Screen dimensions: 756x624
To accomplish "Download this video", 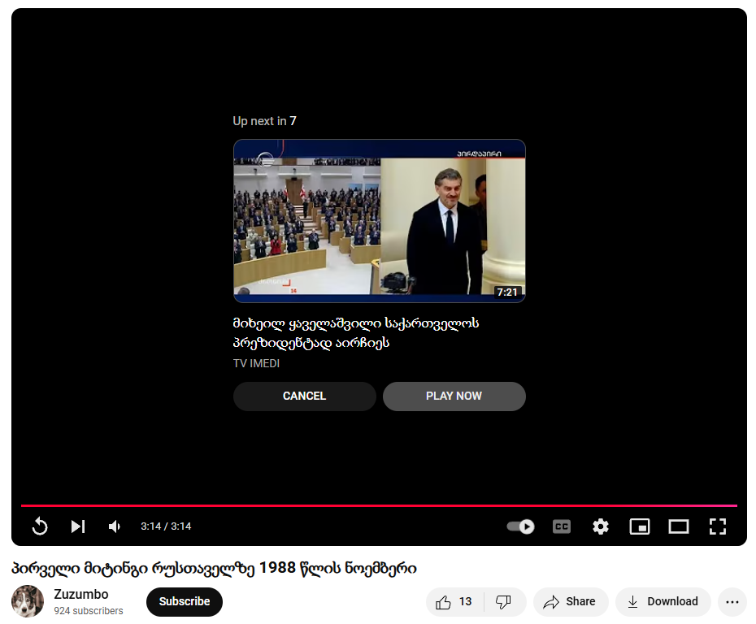I will pyautogui.click(x=663, y=601).
